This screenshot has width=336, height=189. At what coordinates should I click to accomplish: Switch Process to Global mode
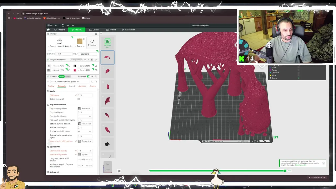click(x=61, y=76)
